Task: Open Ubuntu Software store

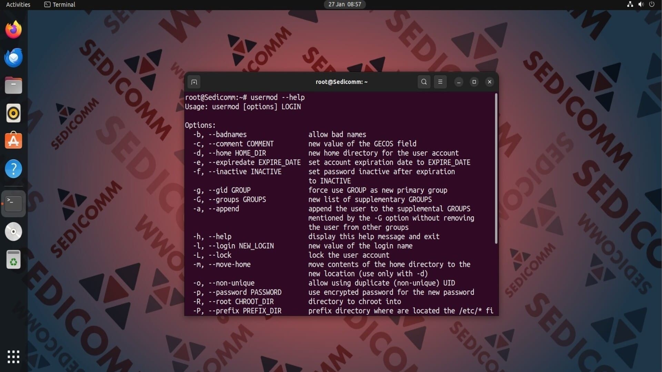Action: (13, 141)
